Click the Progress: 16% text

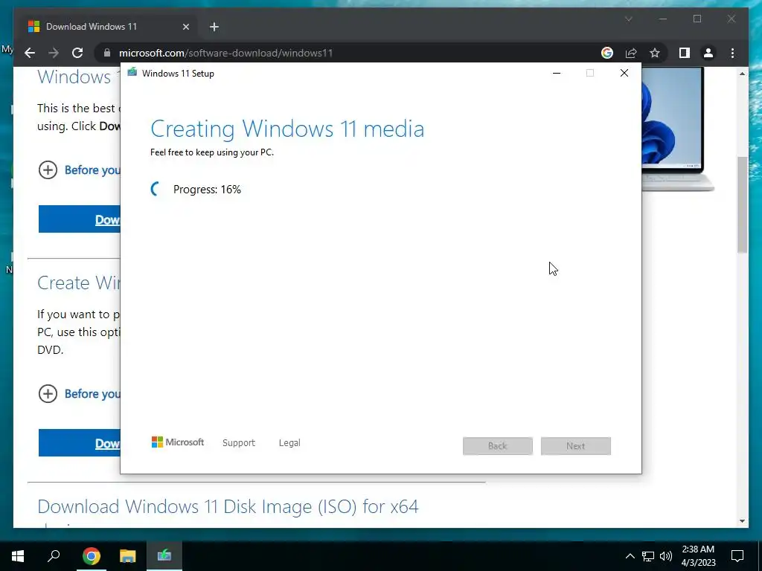click(x=207, y=190)
